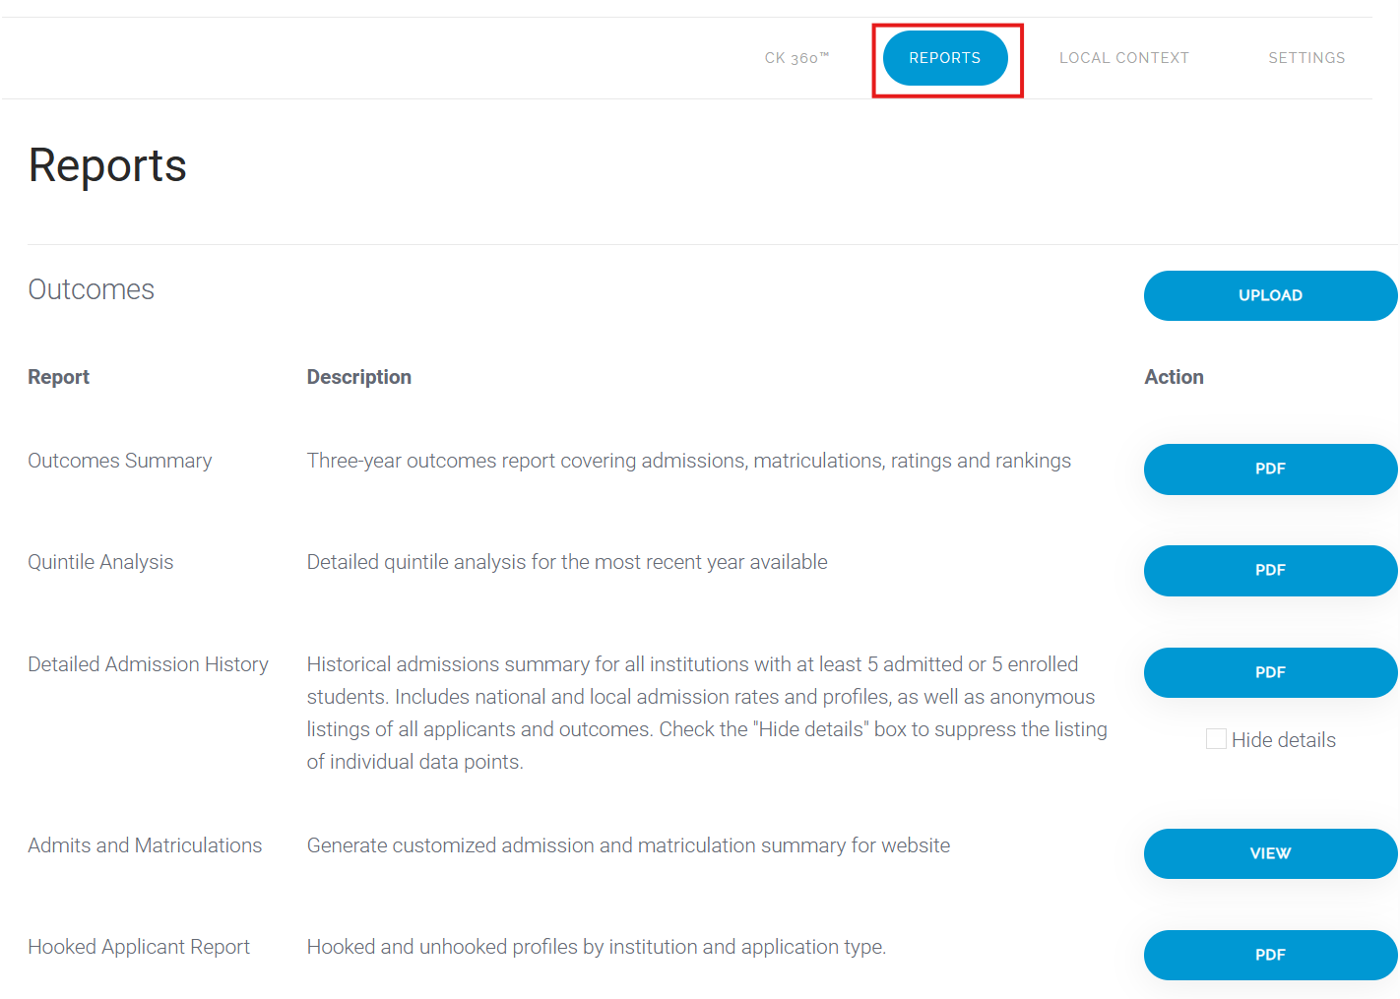Click the Hide details label text
The height and width of the screenshot is (999, 1400).
click(1284, 740)
